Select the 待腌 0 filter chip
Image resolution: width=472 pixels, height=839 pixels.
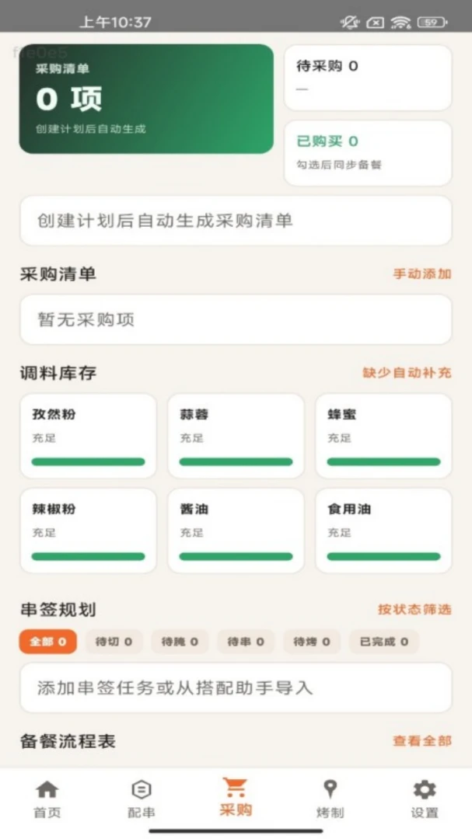coord(180,642)
